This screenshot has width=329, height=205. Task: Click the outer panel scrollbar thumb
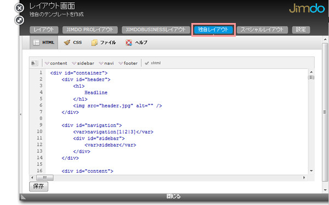[x=325, y=112]
